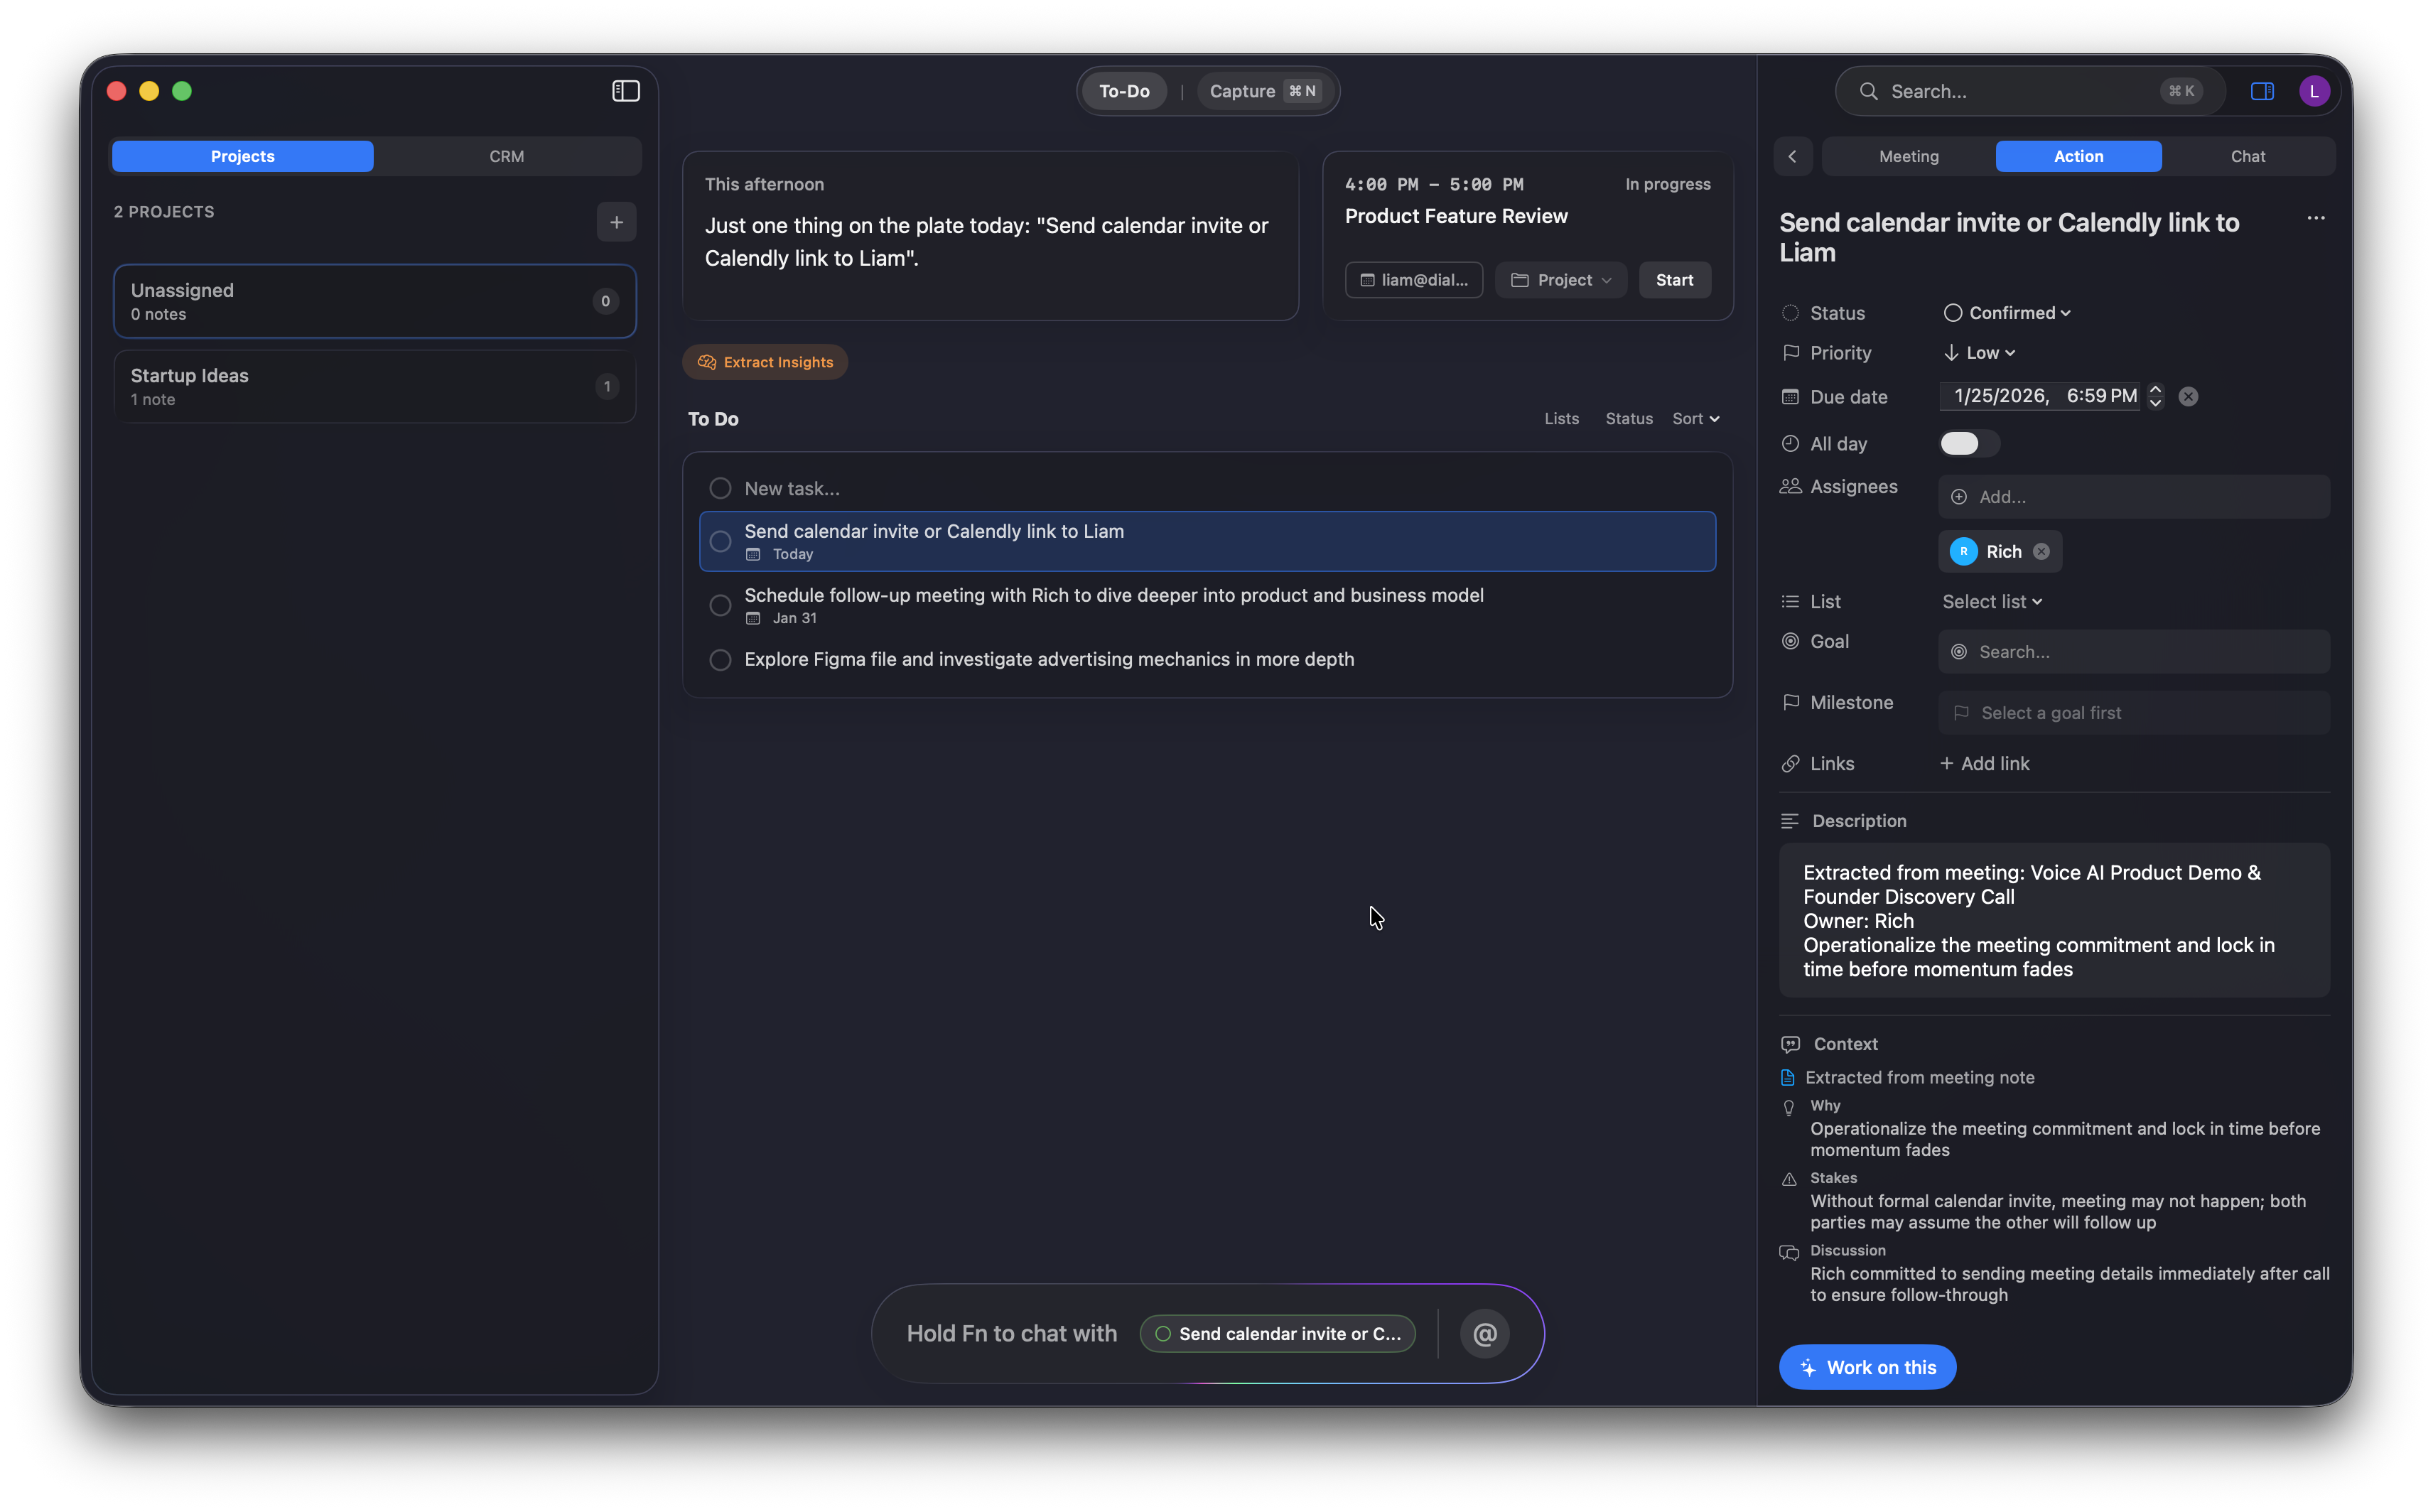Open the Confirmed status dropdown
The height and width of the screenshot is (1512, 2433).
(2007, 313)
